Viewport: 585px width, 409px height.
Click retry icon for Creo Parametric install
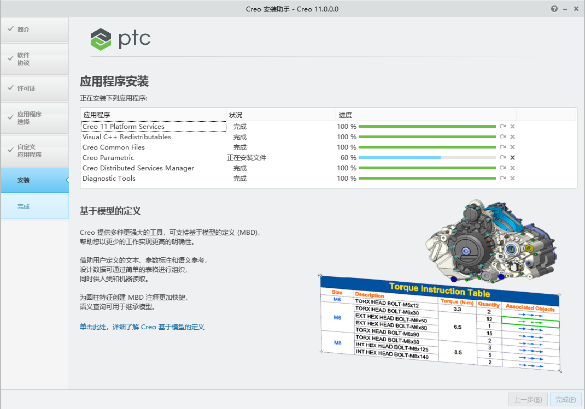[x=502, y=158]
